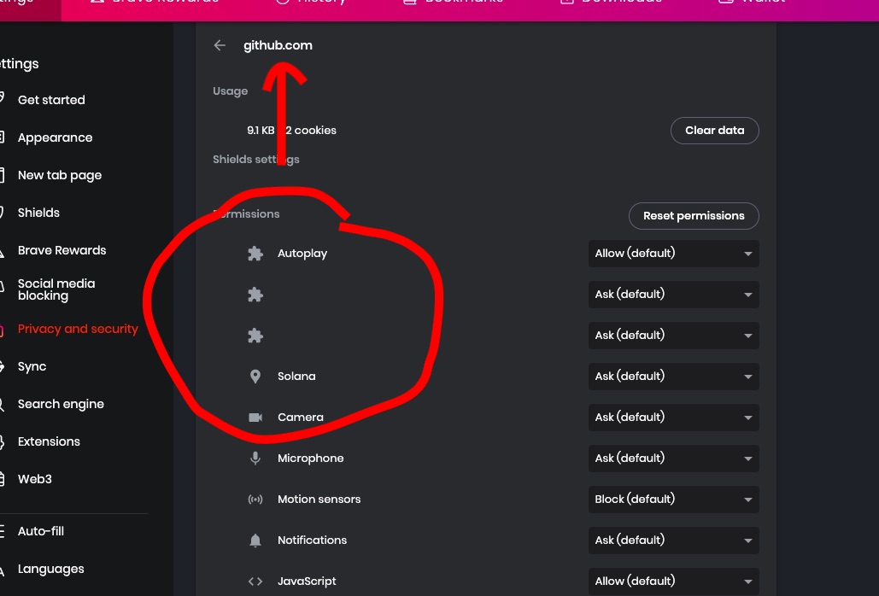This screenshot has width=879, height=596.
Task: Click the Camera permission label
Action: [301, 418]
